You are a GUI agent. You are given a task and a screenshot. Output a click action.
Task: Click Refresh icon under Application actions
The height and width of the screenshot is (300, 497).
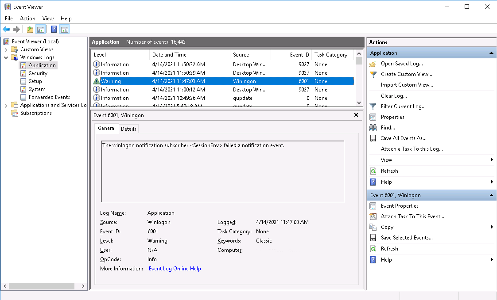tap(373, 171)
